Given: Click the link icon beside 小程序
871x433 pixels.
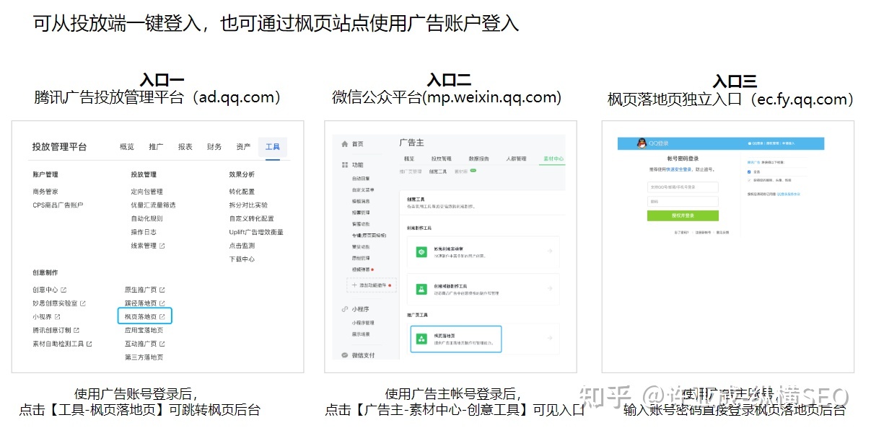Looking at the screenshot, I should (344, 309).
